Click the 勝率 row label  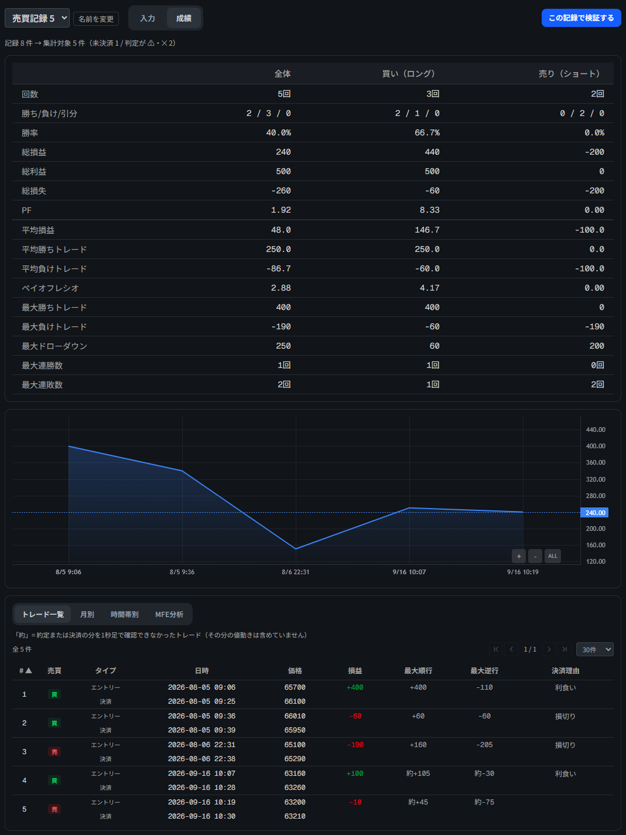(30, 133)
